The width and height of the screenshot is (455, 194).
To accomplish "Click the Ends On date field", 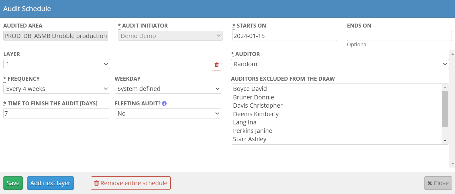I will tap(399, 36).
